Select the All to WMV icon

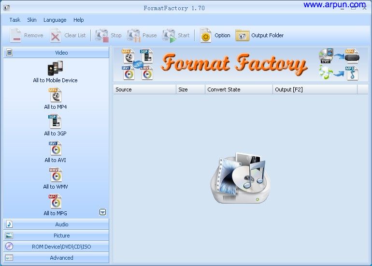pyautogui.click(x=56, y=175)
